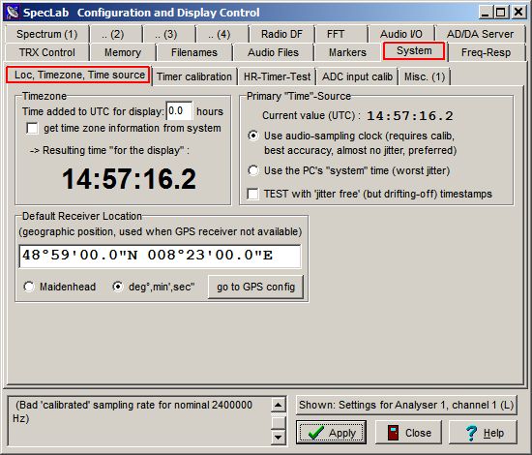
Task: Click the green checkmark icon on Apply
Action: (x=316, y=433)
